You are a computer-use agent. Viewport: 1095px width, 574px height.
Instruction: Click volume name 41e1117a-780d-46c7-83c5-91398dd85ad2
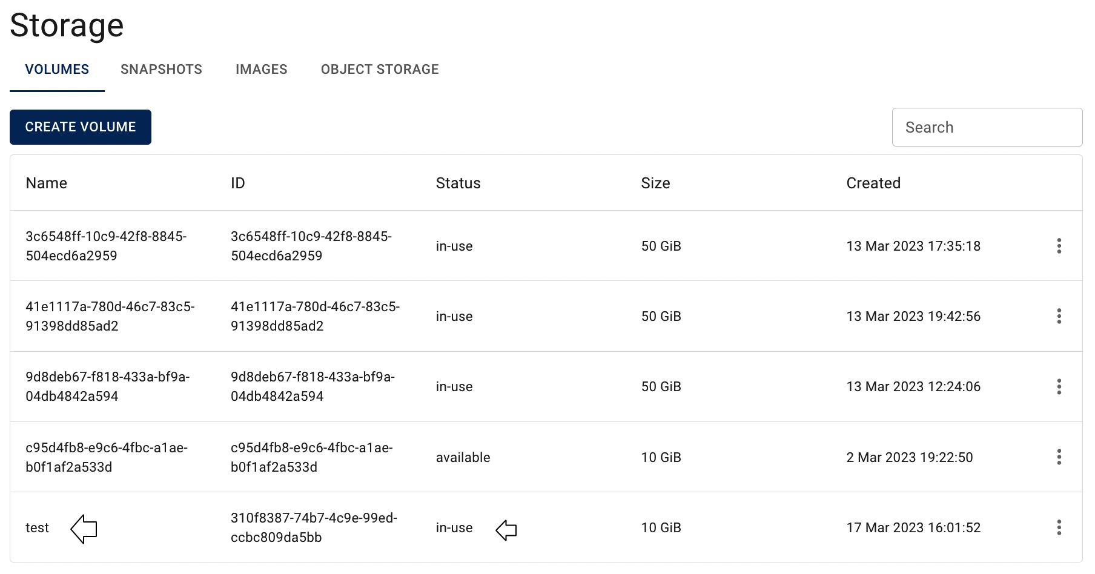coord(110,316)
